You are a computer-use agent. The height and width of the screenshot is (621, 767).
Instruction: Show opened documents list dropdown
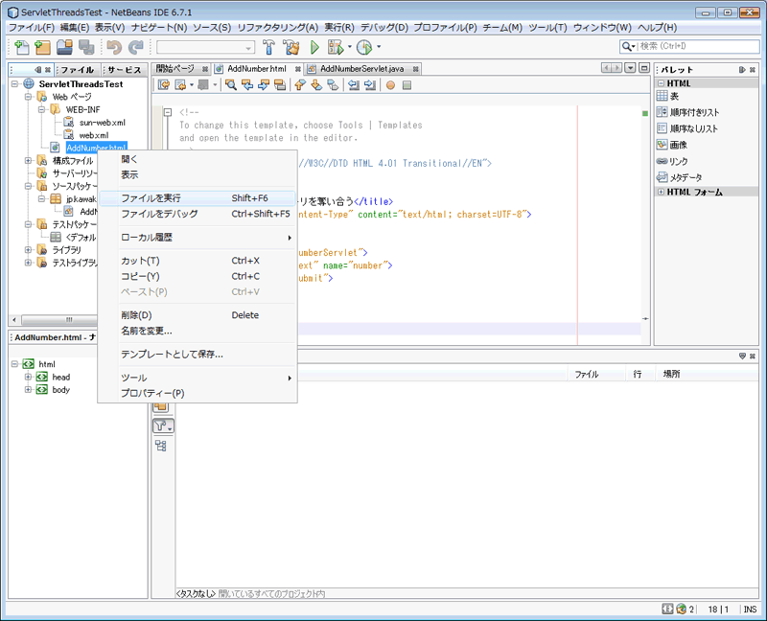(x=631, y=68)
